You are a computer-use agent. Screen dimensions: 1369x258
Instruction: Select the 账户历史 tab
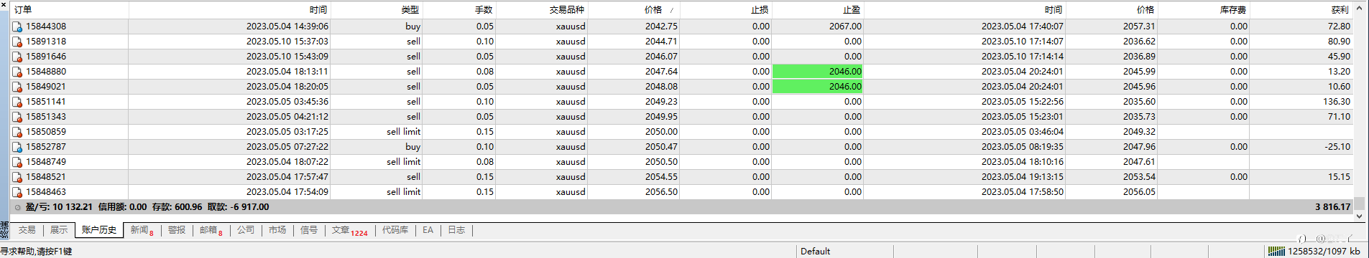pyautogui.click(x=99, y=230)
